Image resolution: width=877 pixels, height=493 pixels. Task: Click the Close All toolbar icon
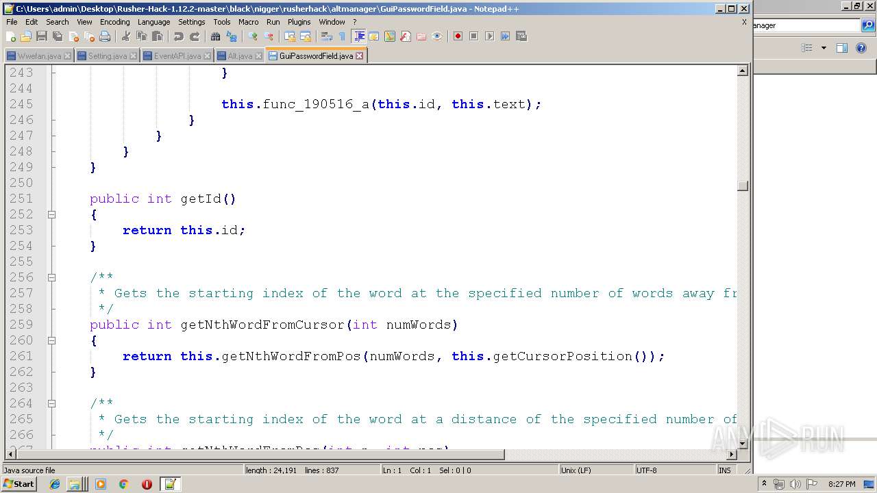click(x=88, y=36)
